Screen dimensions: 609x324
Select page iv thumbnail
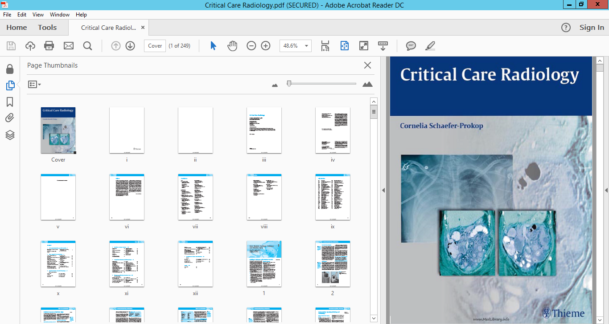[333, 130]
